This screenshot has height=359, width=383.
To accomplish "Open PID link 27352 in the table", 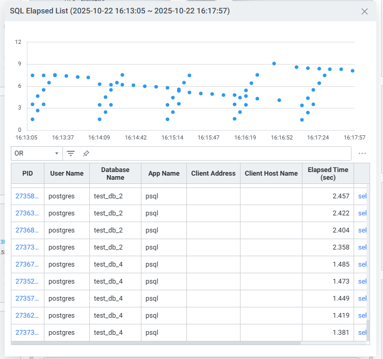I will point(27,282).
